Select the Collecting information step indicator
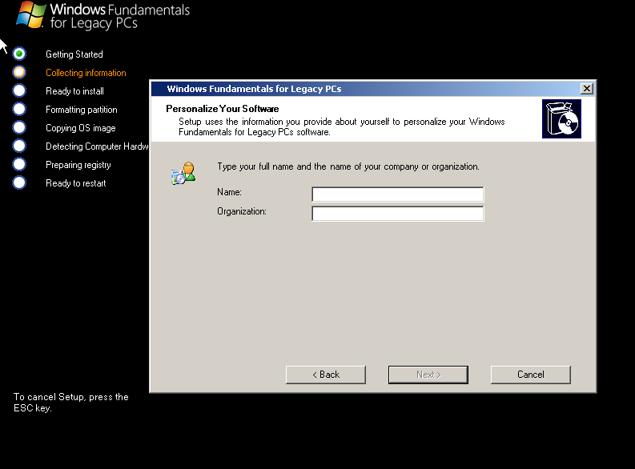This screenshot has height=469, width=635. click(19, 72)
